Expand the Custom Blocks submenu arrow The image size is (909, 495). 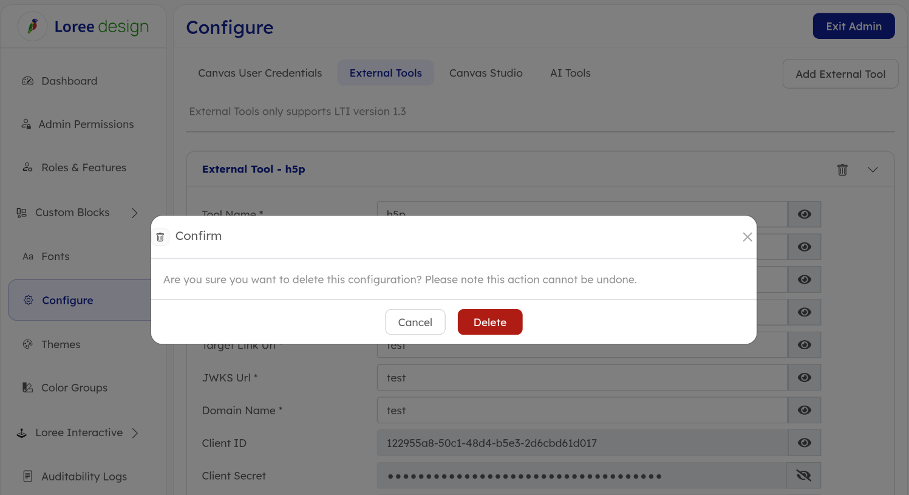pyautogui.click(x=135, y=213)
